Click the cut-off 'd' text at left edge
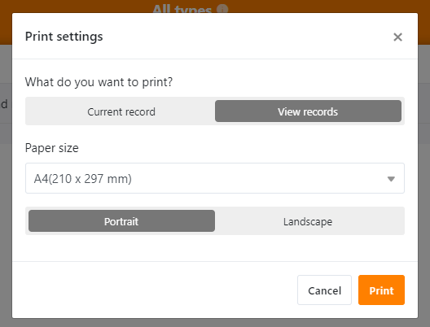This screenshot has width=430, height=327. click(x=4, y=104)
